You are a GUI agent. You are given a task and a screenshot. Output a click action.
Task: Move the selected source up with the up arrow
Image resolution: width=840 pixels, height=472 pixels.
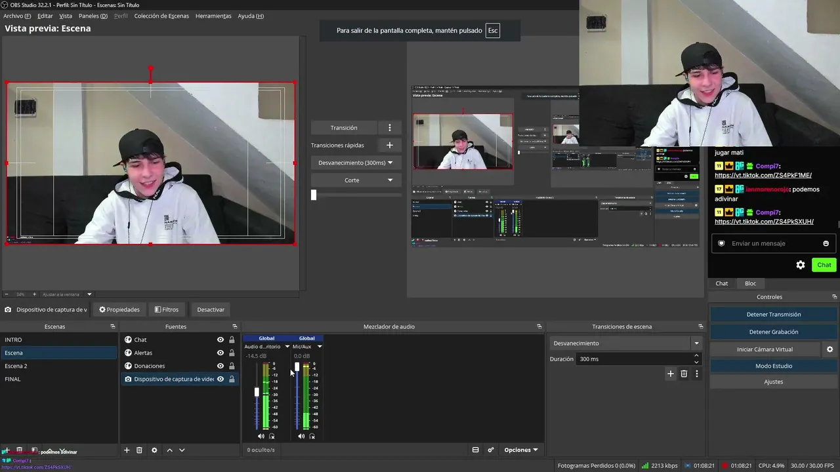coord(169,450)
